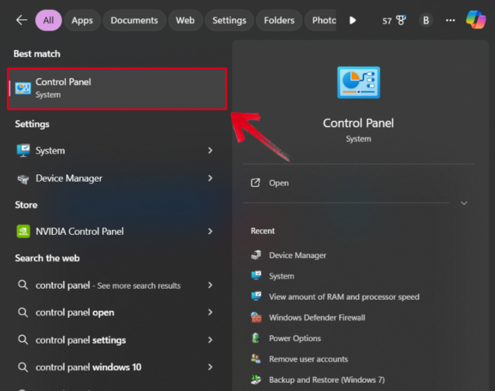Select web suggestion 'control panel open'
The height and width of the screenshot is (391, 495).
(x=116, y=312)
